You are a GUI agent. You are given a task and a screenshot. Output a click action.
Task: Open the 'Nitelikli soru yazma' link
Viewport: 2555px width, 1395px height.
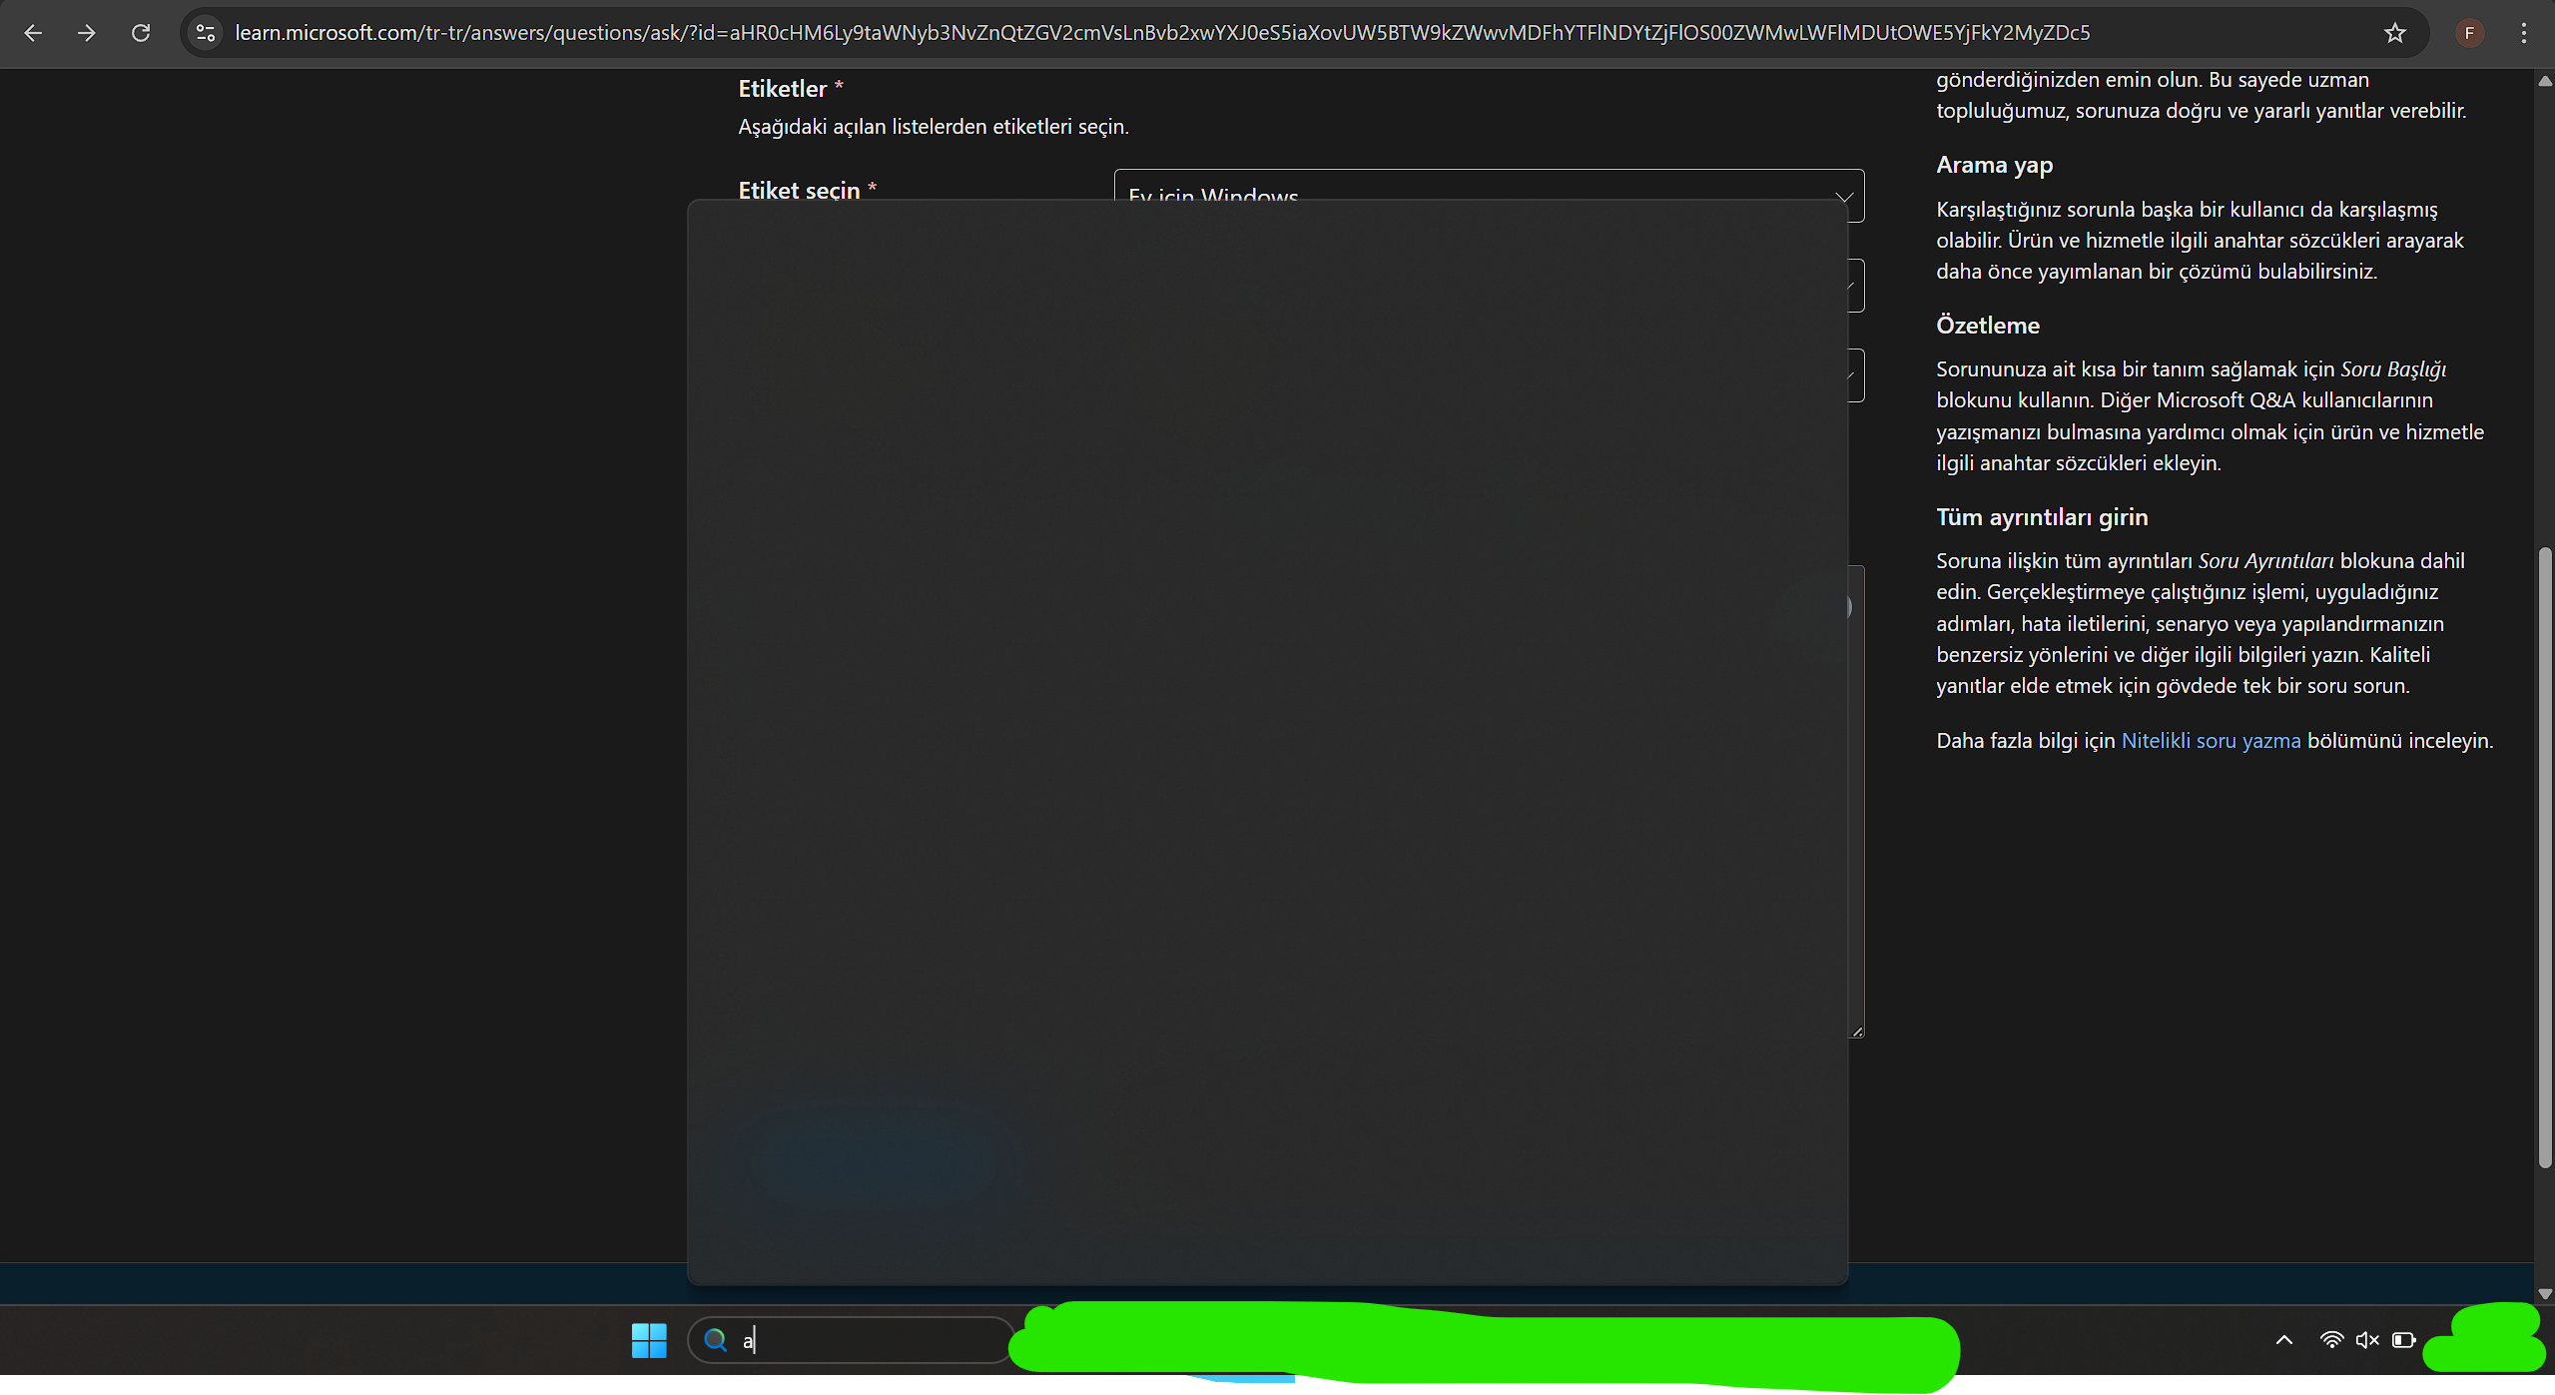point(2211,740)
